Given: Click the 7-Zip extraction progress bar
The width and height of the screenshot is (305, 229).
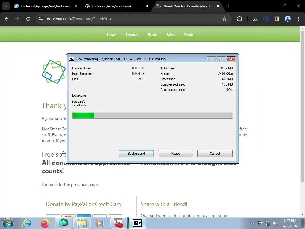Looking at the screenshot, I should (152, 115).
